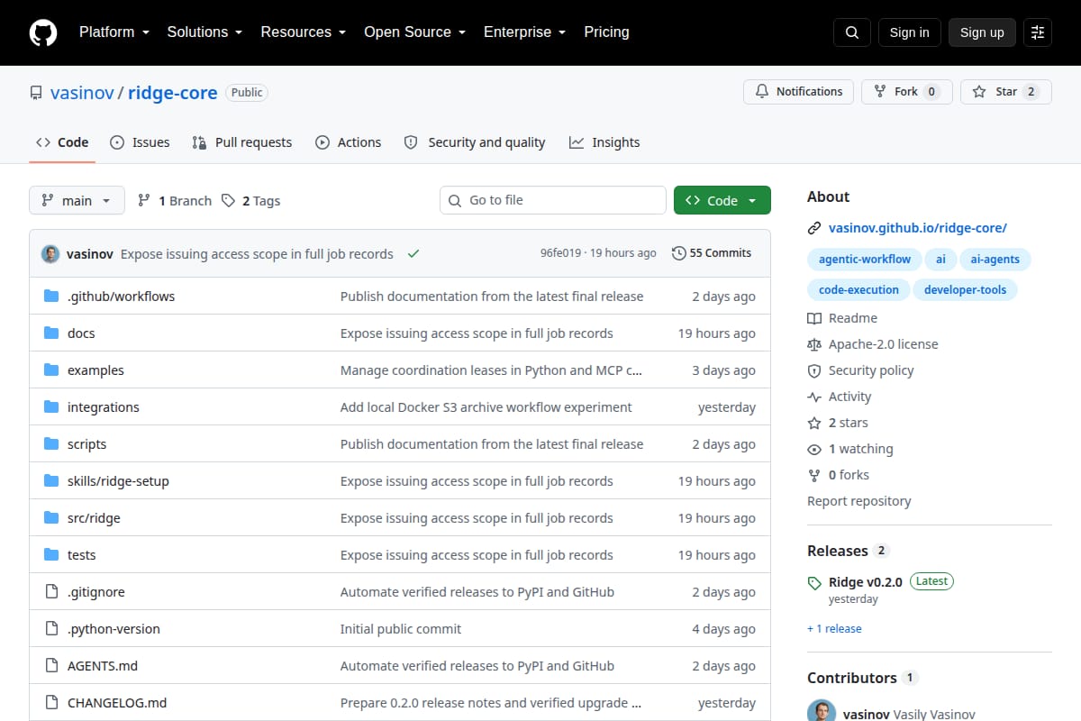This screenshot has width=1081, height=721.
Task: View the 1 Branch link
Action: [175, 201]
